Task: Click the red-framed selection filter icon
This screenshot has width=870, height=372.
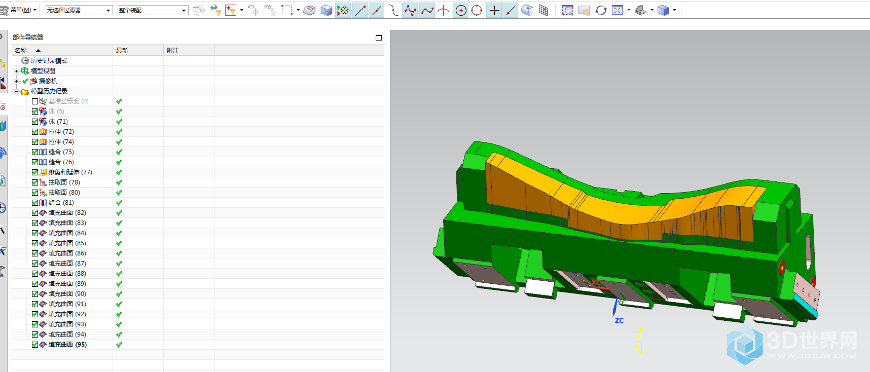Action: (231, 10)
